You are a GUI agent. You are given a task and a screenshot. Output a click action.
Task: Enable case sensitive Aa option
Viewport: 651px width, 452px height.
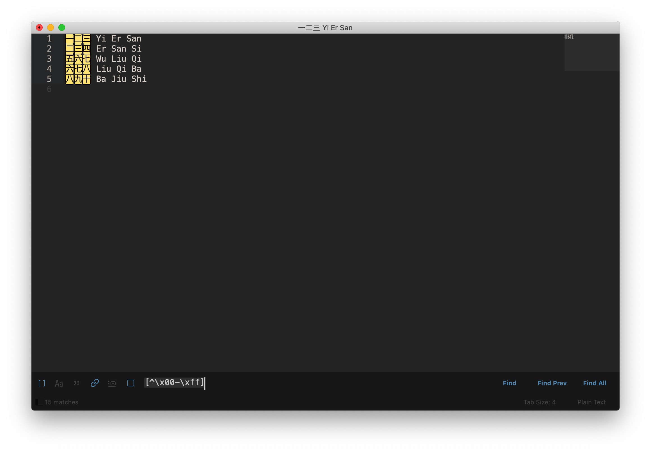pos(59,383)
